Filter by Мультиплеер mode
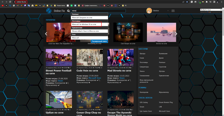This screenshot has width=224, height=116. tap(164, 92)
